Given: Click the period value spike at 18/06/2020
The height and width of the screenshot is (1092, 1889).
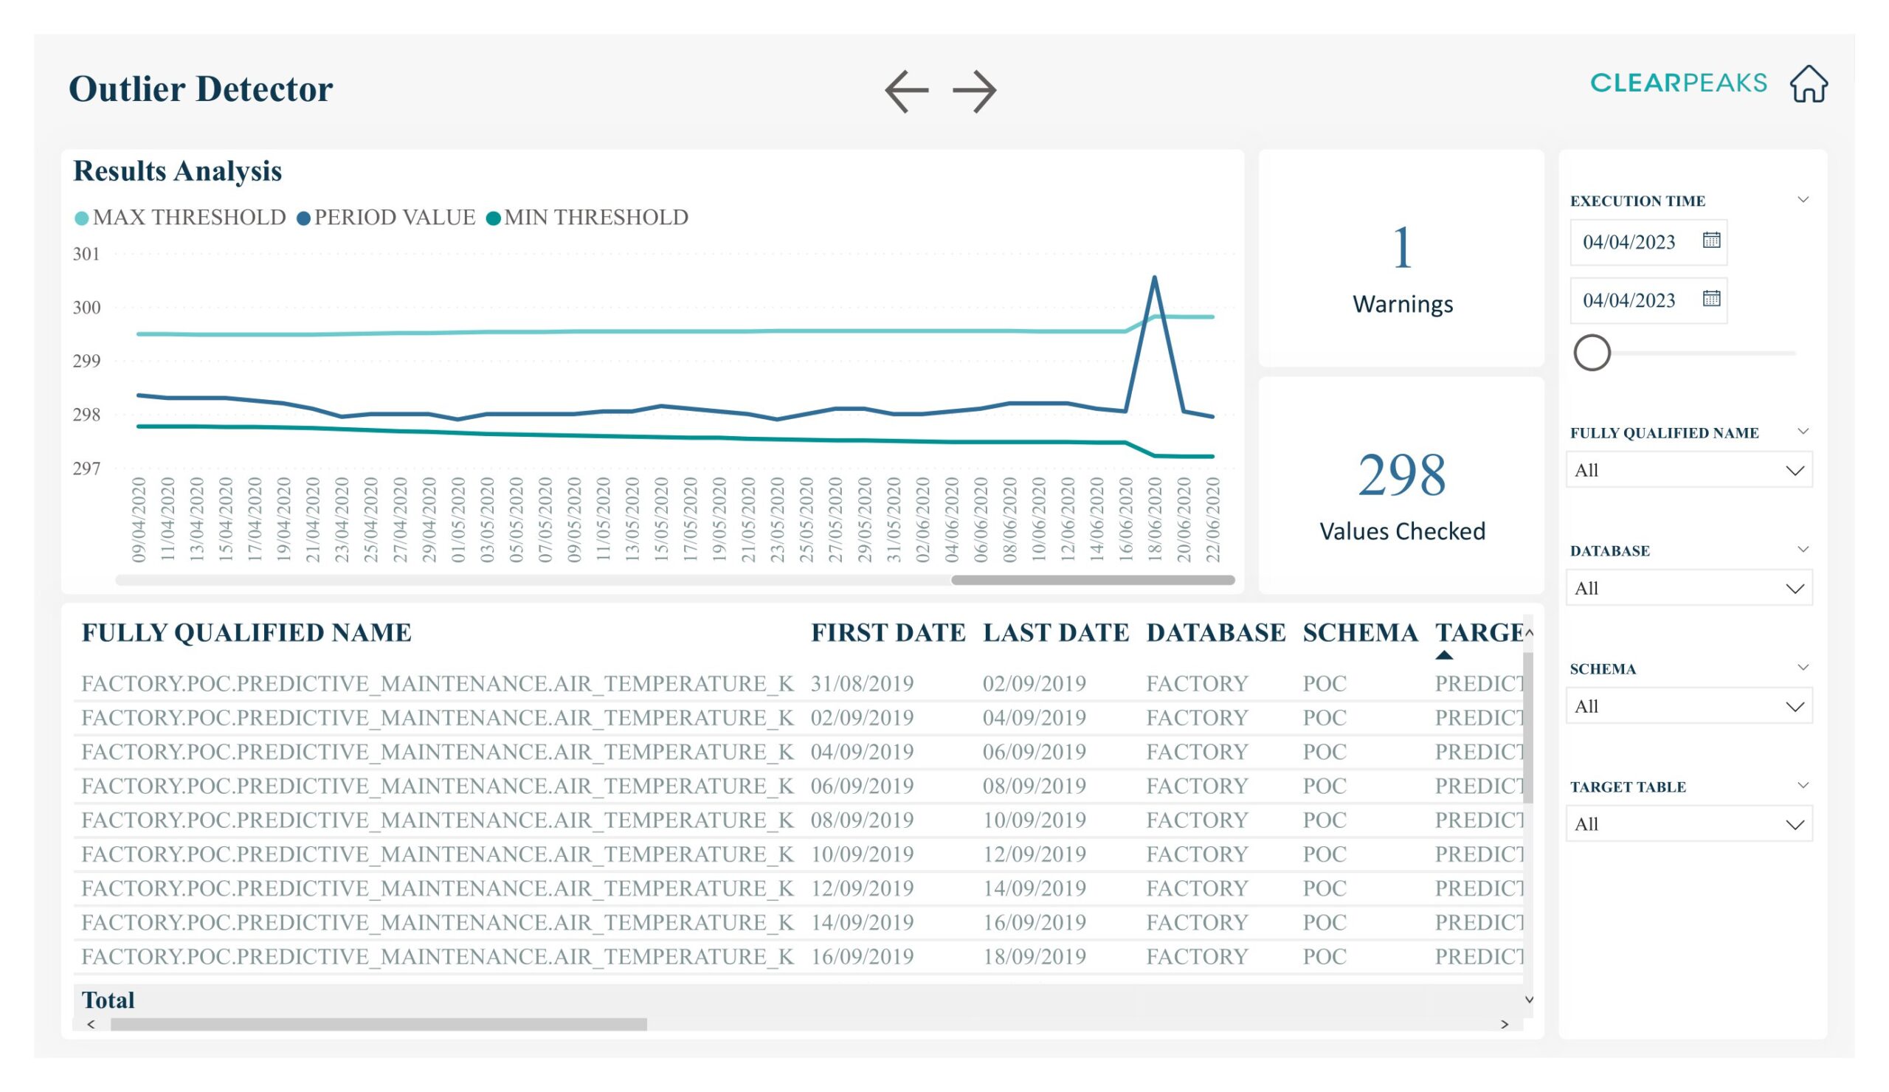Looking at the screenshot, I should pyautogui.click(x=1154, y=278).
